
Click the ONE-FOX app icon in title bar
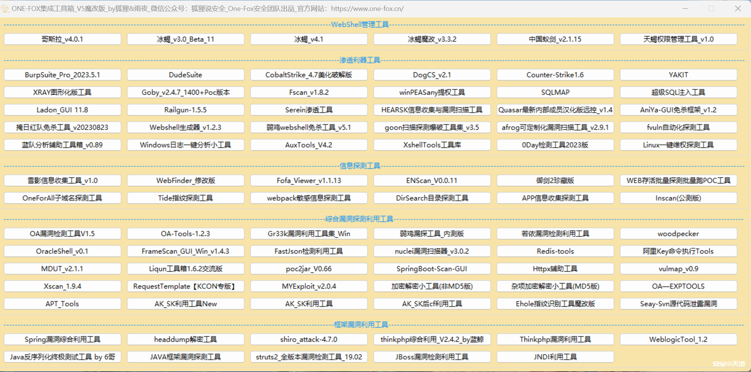point(5,8)
